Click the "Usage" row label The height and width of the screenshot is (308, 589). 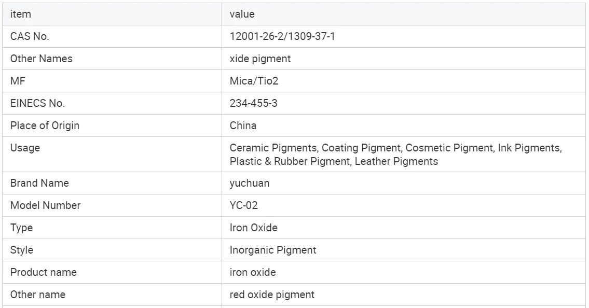(x=25, y=148)
